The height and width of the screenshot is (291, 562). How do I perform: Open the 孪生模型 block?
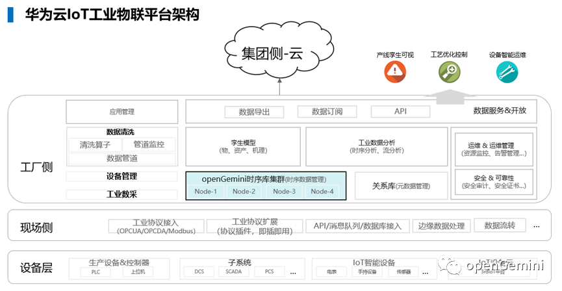[243, 147]
